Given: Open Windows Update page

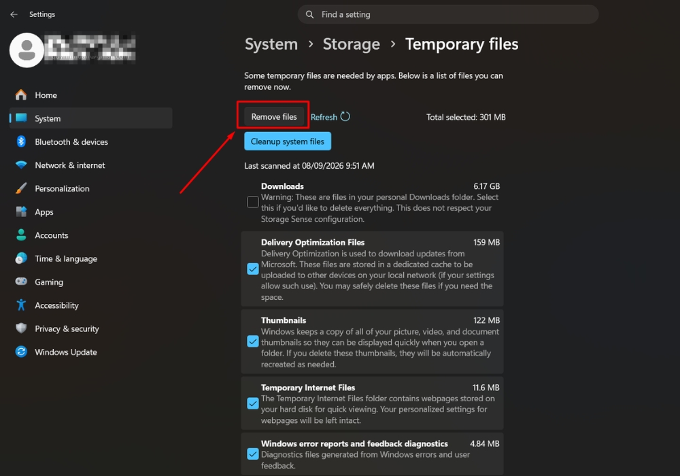Looking at the screenshot, I should (x=90, y=352).
